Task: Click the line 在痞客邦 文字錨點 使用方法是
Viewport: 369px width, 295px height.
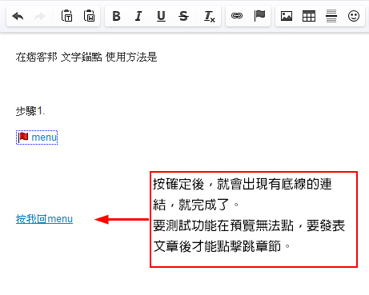Action: tap(86, 57)
